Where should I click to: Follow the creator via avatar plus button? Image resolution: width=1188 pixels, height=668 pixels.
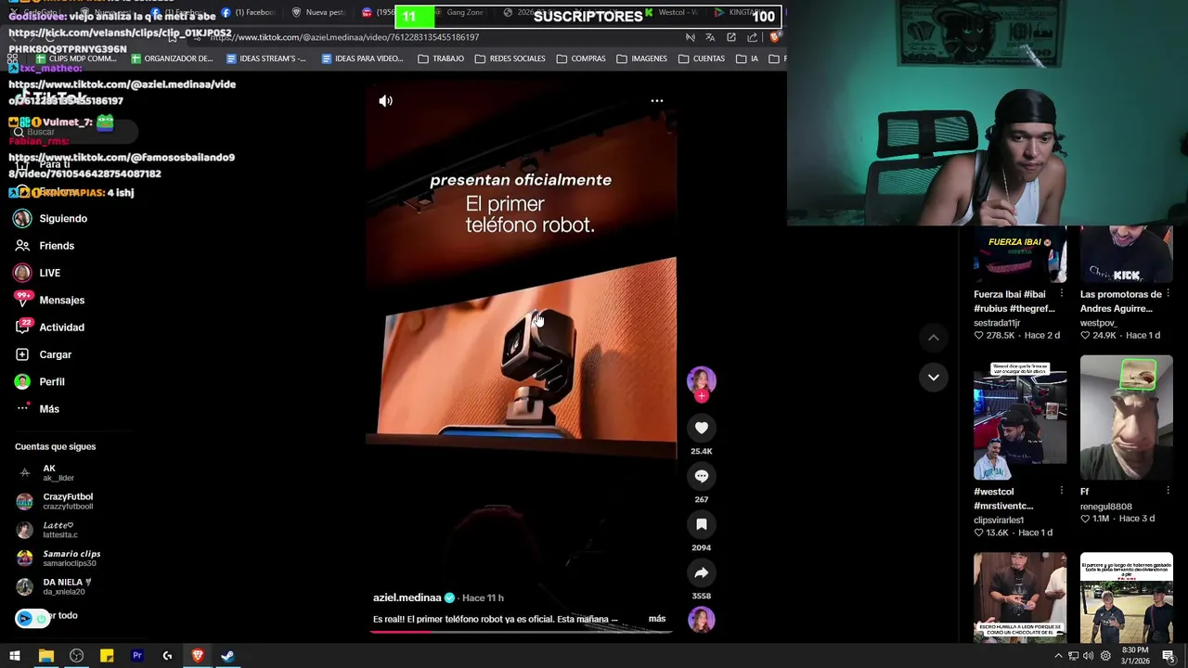702,396
